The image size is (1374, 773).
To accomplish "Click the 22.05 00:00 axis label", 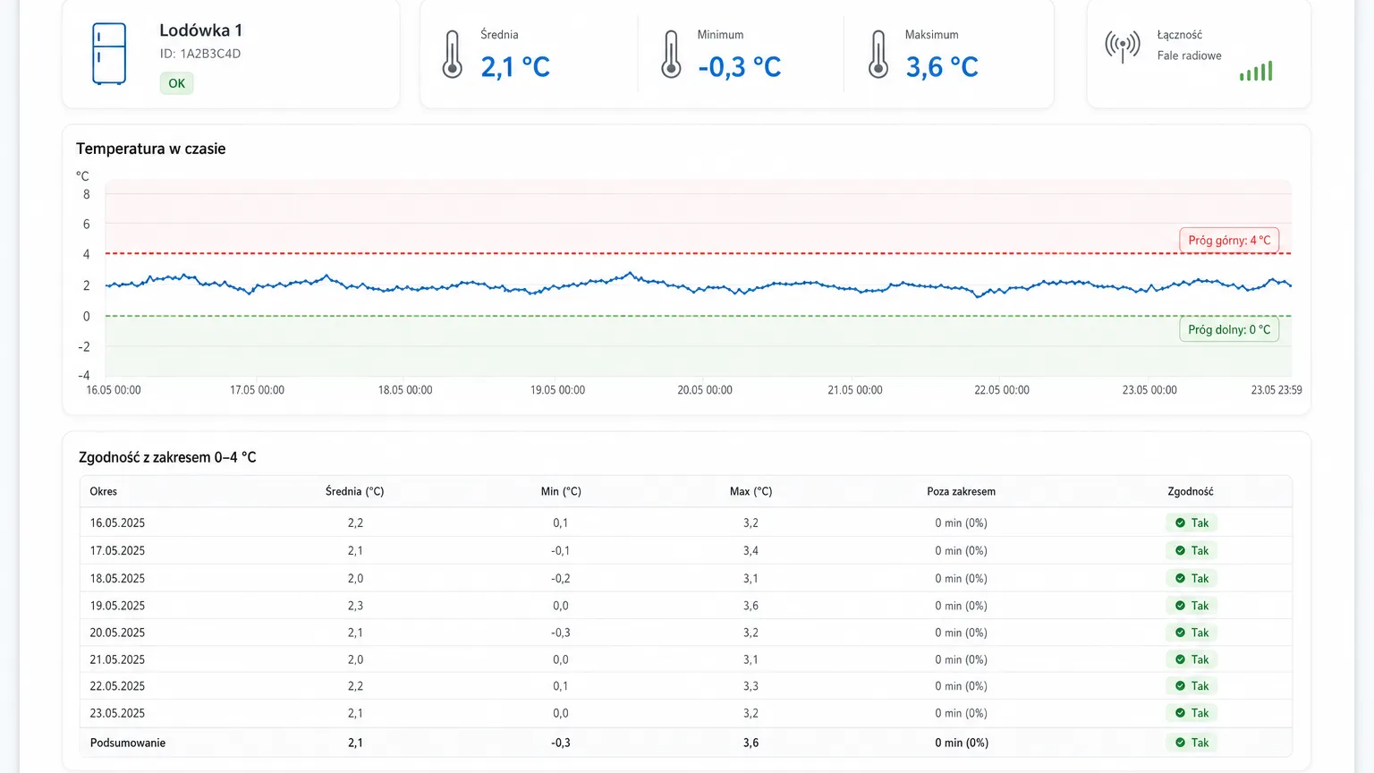I will click(x=1002, y=390).
